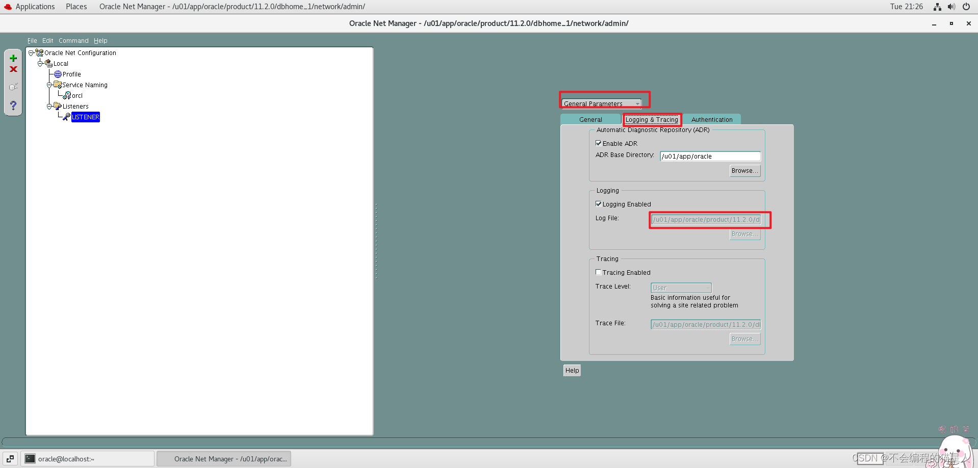Screen dimensions: 978x468
Task: Open the Help menu in the menu bar
Action: [x=100, y=41]
